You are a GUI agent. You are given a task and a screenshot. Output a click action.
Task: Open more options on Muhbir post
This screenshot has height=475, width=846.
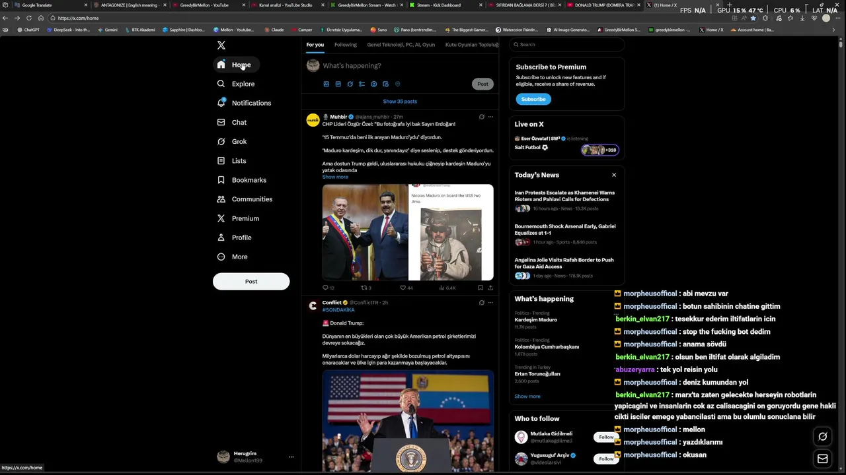click(x=490, y=117)
